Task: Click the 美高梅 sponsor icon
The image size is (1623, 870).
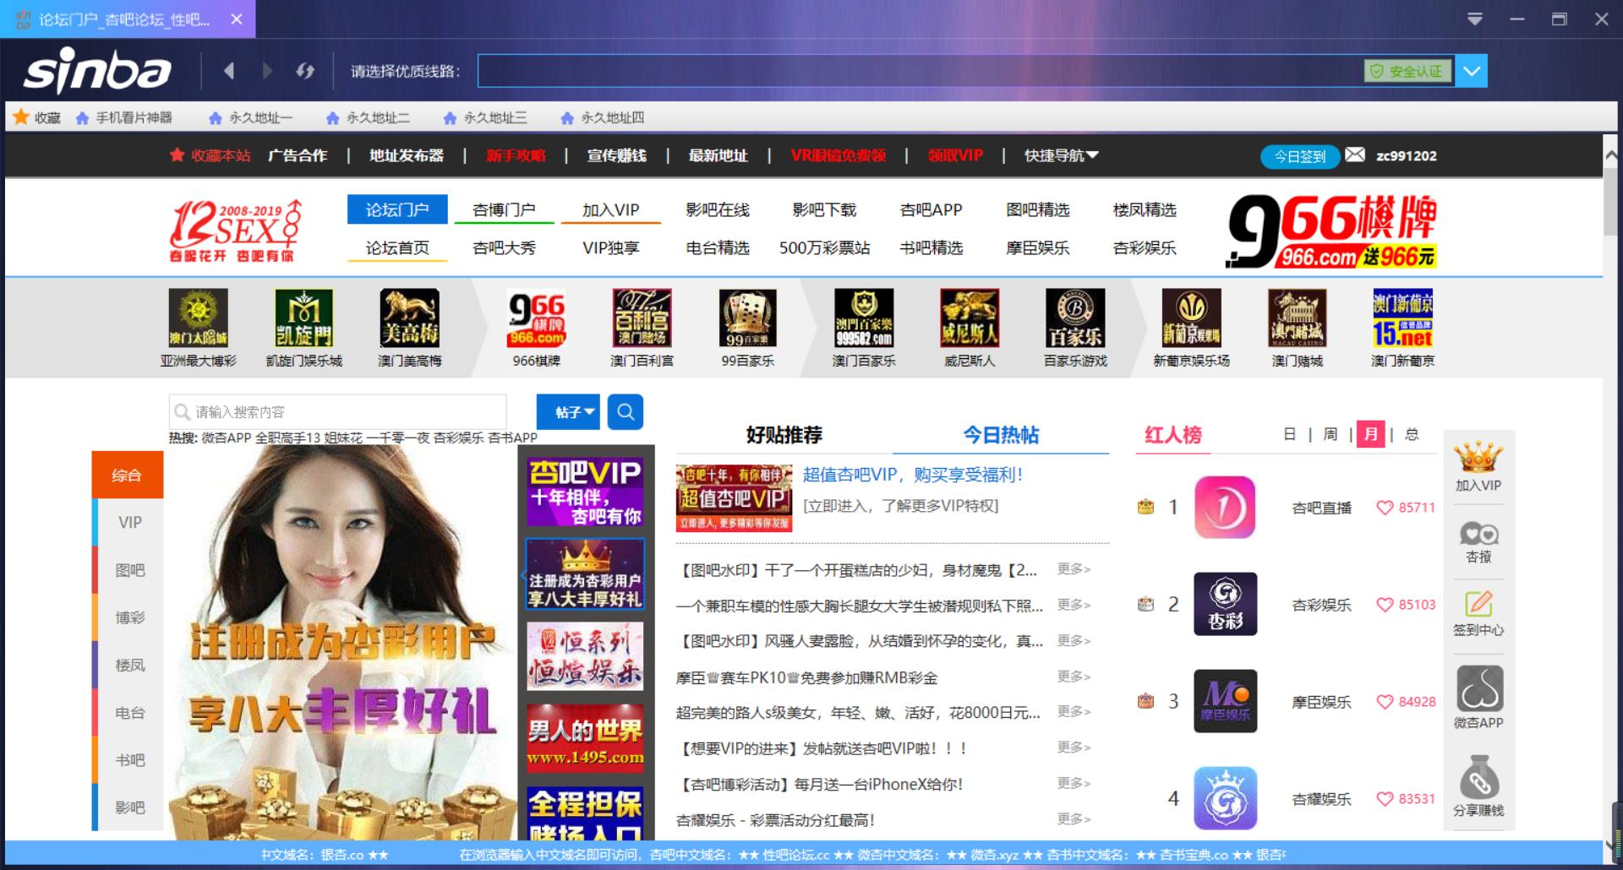Action: 410,318
